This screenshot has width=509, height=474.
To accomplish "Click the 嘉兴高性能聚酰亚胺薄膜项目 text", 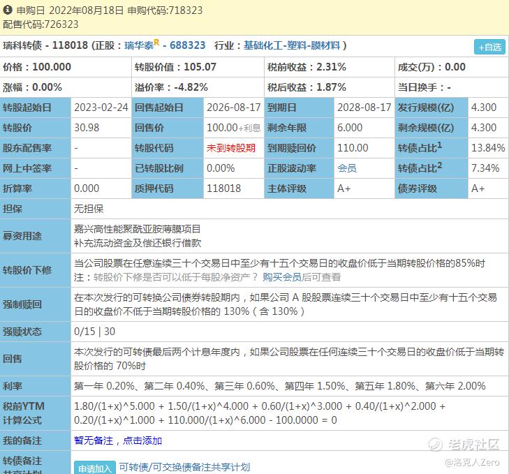I will (138, 229).
